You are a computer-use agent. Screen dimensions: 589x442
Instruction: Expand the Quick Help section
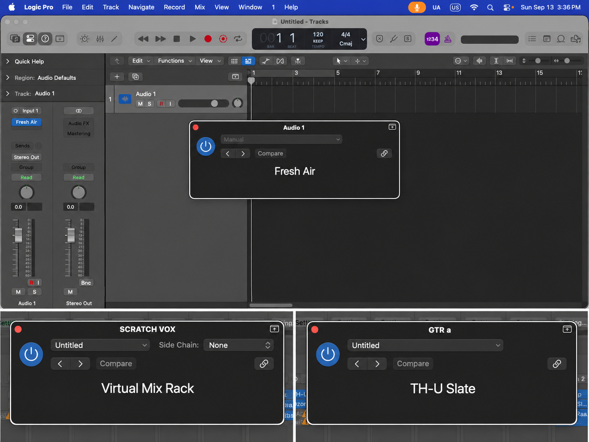click(x=8, y=61)
